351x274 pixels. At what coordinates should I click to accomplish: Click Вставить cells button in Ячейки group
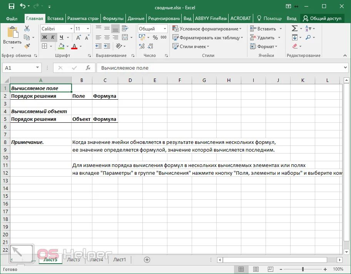click(x=263, y=28)
